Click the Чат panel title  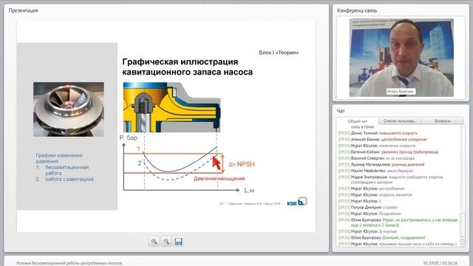click(x=341, y=111)
